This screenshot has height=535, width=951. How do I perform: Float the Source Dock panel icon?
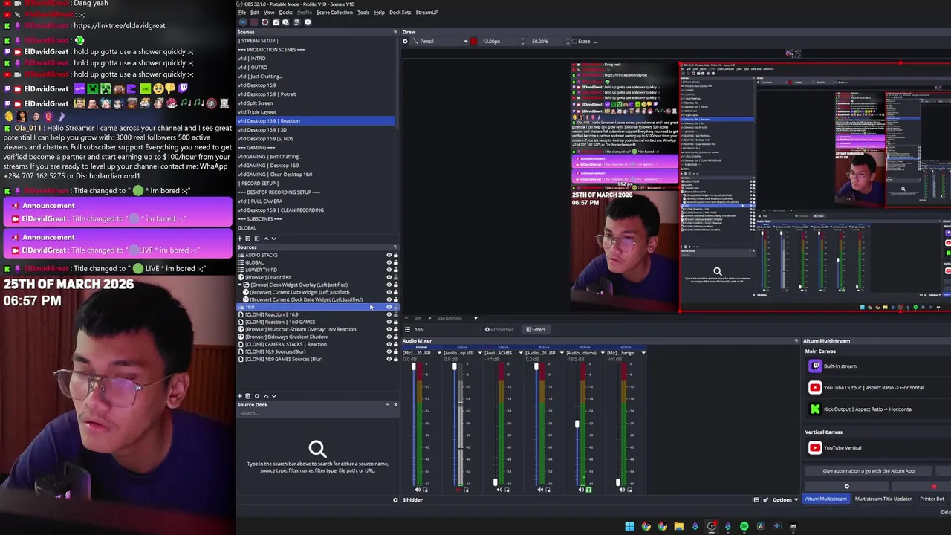387,405
